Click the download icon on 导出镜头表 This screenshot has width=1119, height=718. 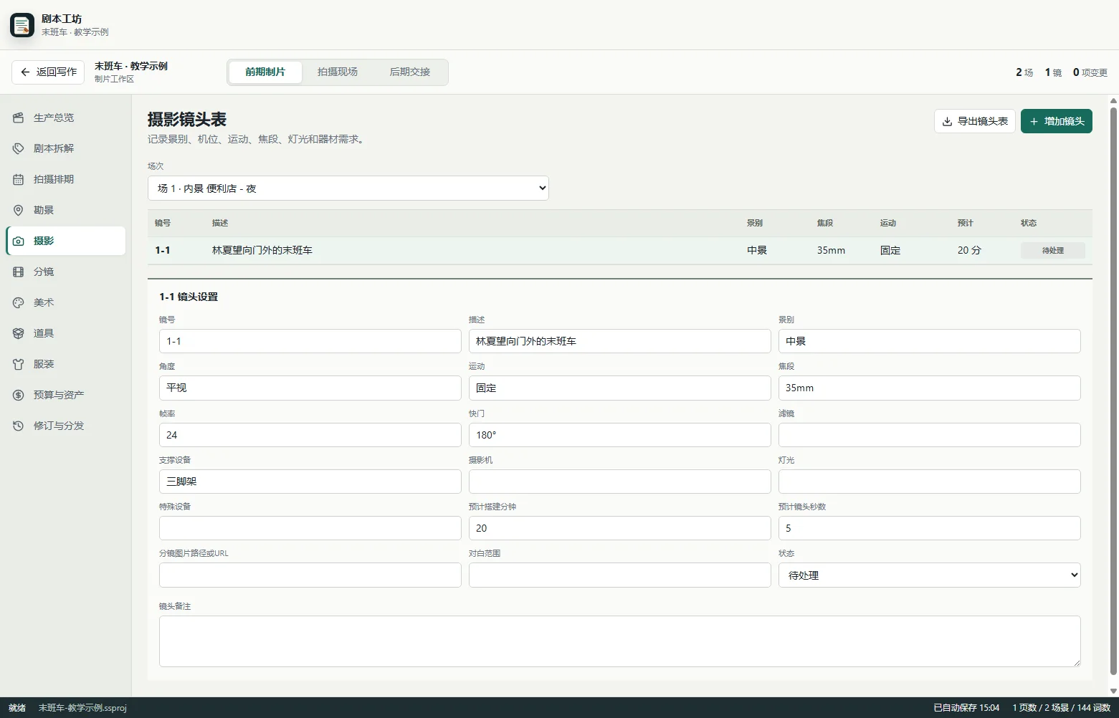(x=947, y=121)
